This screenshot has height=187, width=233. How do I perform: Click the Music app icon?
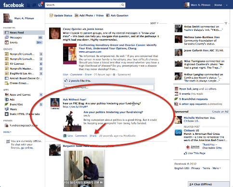pos(7,109)
